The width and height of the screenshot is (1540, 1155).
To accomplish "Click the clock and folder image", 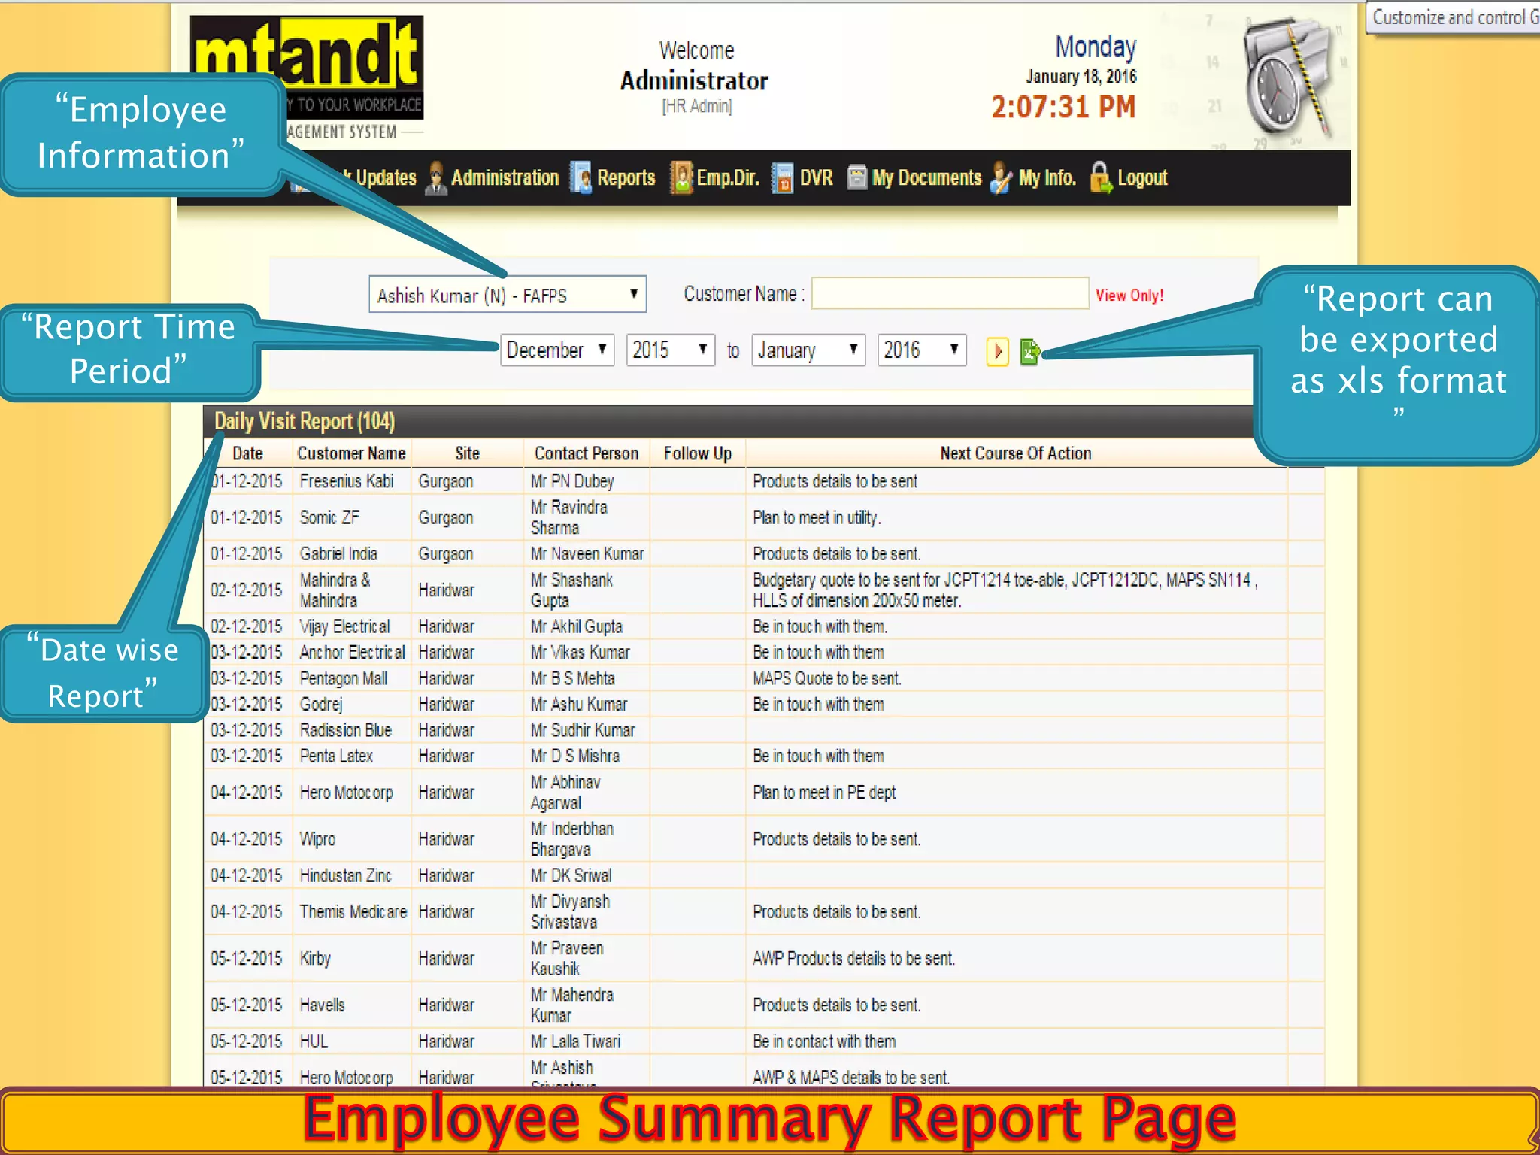I will pos(1287,77).
